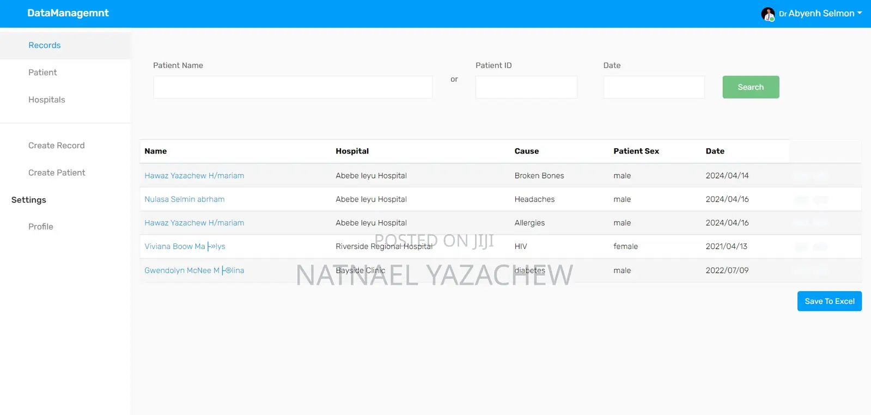The width and height of the screenshot is (871, 415).
Task: Open the Records sidebar item
Action: click(x=45, y=45)
